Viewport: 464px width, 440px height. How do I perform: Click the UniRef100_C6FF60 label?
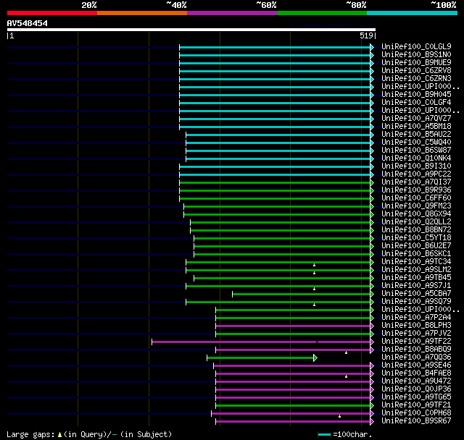tap(416, 198)
